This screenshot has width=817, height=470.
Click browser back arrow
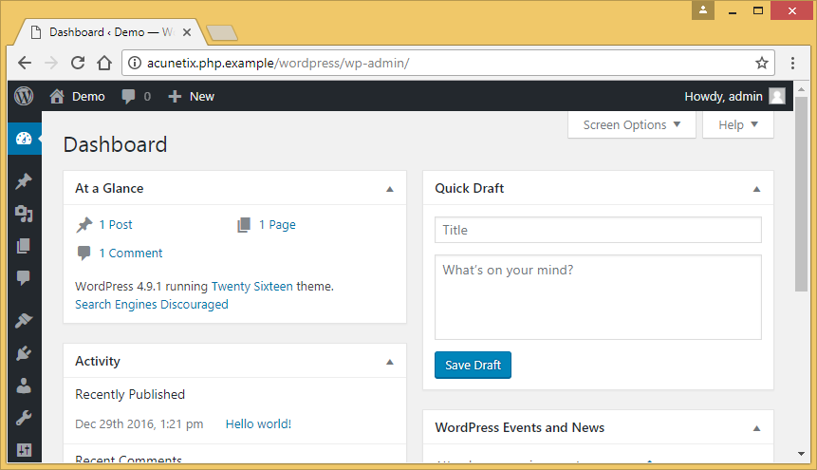(x=25, y=63)
